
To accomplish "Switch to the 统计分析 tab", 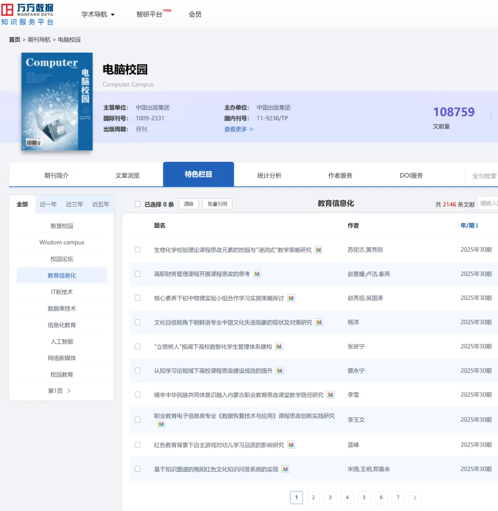I will click(x=269, y=175).
